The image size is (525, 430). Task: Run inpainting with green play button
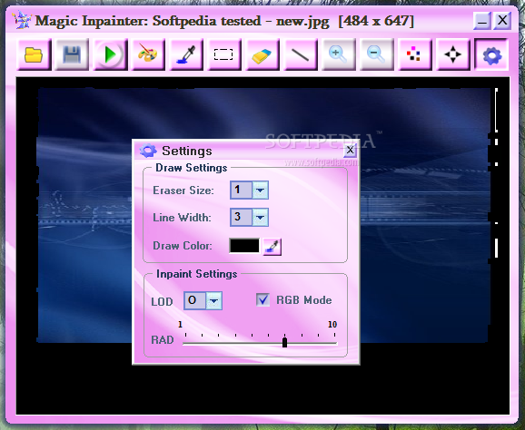coord(110,54)
